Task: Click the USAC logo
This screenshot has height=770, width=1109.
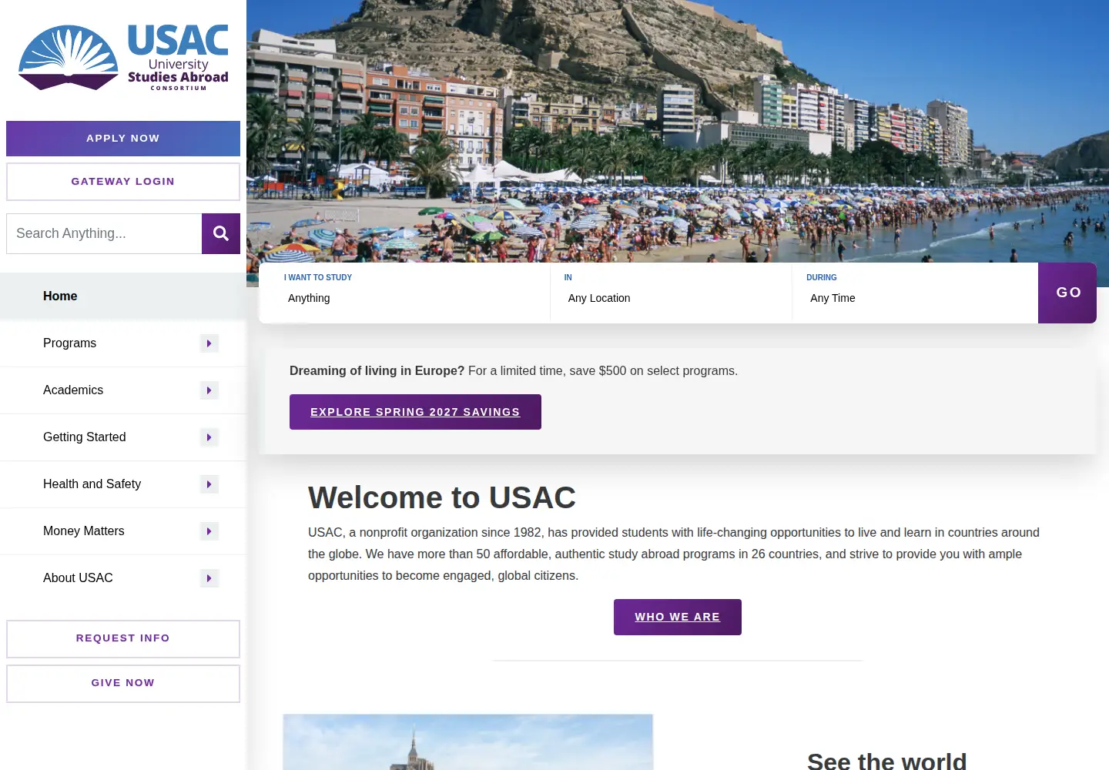Action: click(x=123, y=58)
